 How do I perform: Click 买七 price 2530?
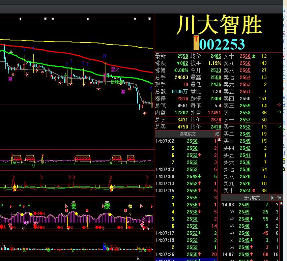245,170
